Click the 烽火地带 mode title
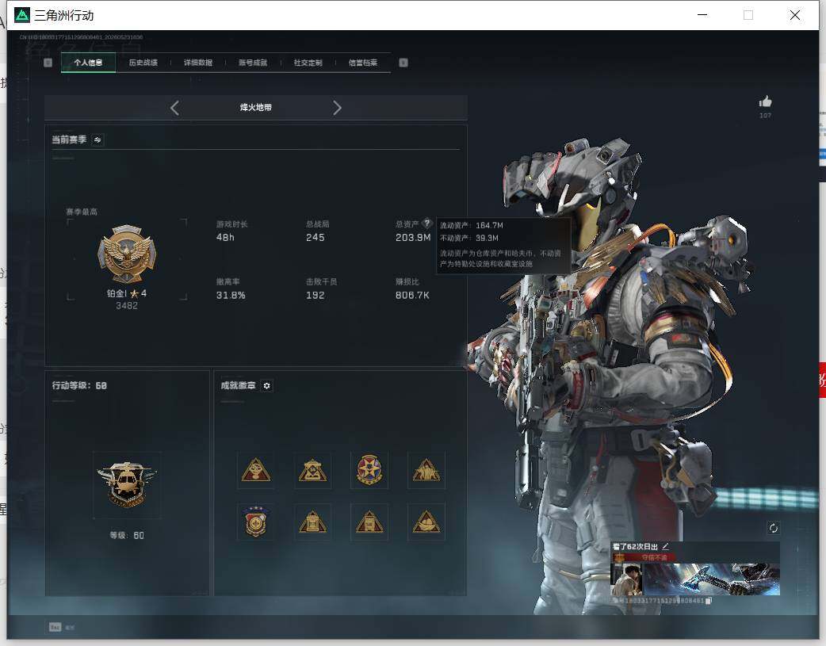This screenshot has width=826, height=646. 256,108
